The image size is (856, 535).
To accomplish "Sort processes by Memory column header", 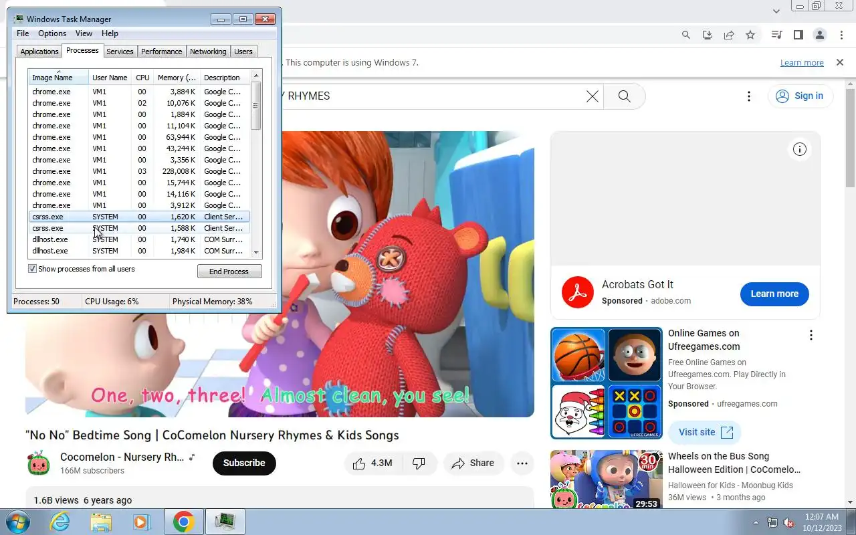I will [x=177, y=78].
